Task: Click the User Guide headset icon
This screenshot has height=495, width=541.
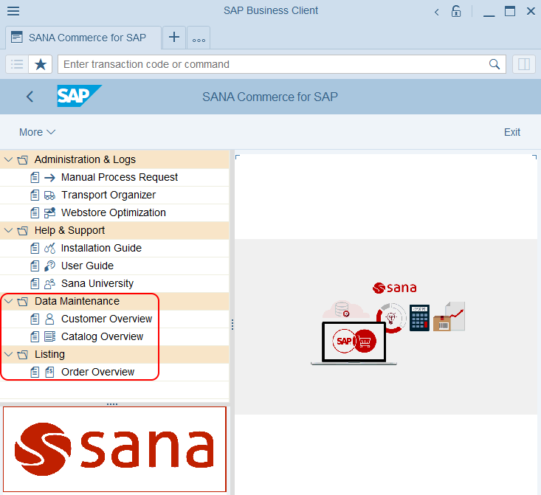Action: click(x=49, y=266)
